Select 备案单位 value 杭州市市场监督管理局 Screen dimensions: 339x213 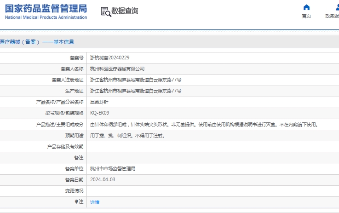click(113, 169)
